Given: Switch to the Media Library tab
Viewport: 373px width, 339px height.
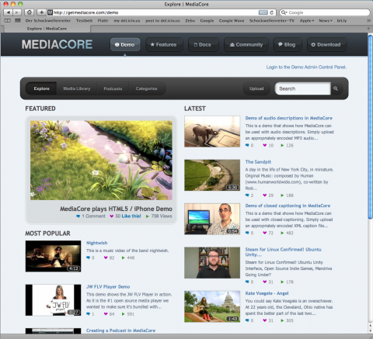Looking at the screenshot, I should point(77,88).
